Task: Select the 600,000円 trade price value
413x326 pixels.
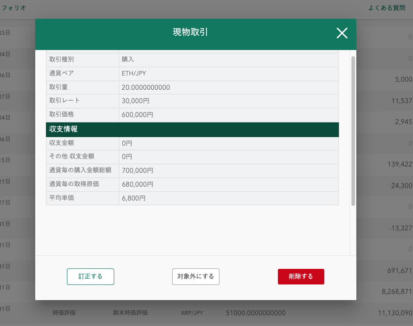Action: [137, 115]
